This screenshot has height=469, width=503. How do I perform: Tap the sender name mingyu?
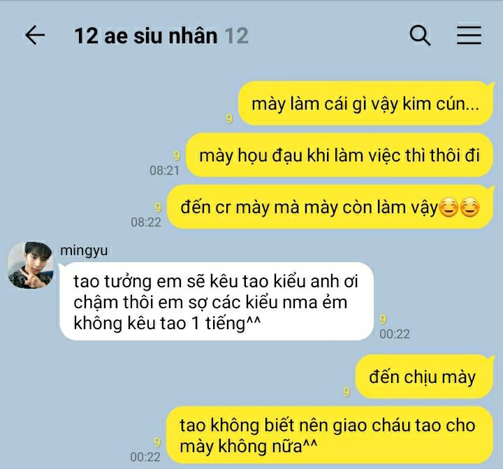[84, 250]
